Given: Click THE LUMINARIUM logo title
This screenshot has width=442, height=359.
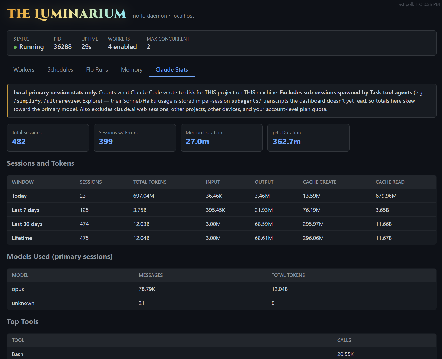Looking at the screenshot, I should (x=66, y=14).
